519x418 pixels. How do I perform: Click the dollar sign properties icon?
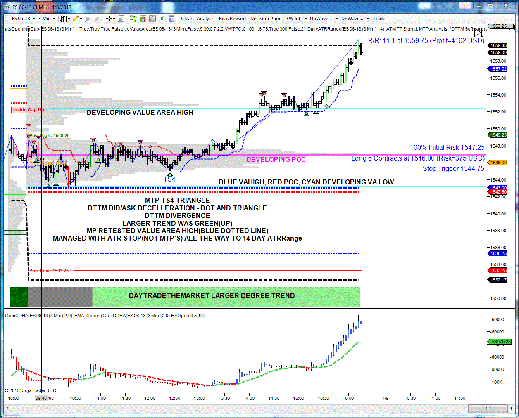click(162, 19)
